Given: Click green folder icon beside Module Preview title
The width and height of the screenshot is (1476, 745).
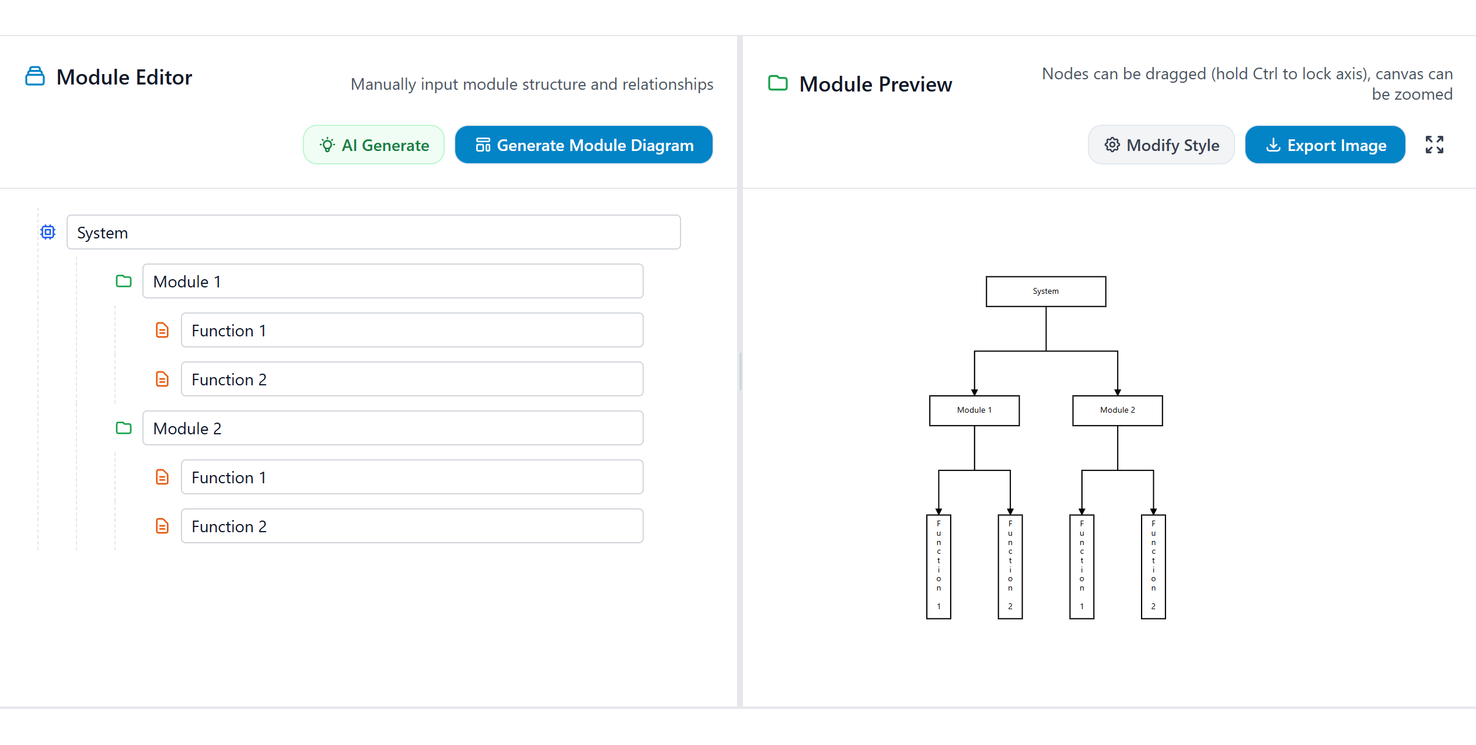Looking at the screenshot, I should (x=777, y=83).
